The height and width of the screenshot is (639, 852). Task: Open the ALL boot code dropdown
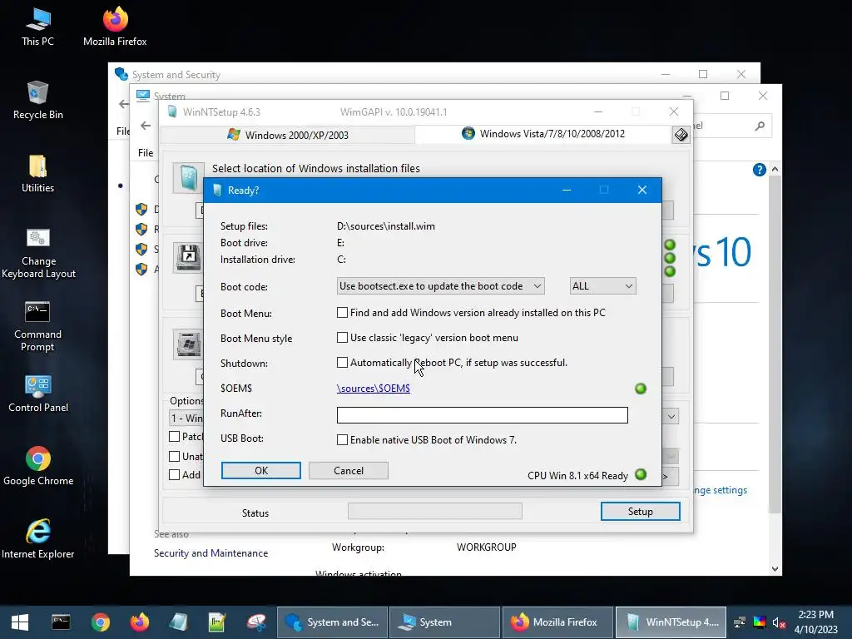(x=602, y=286)
